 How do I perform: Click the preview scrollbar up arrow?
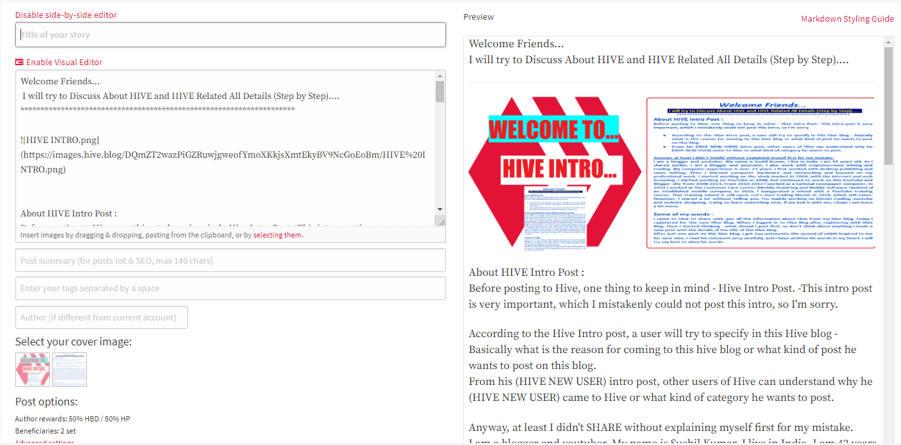click(888, 41)
